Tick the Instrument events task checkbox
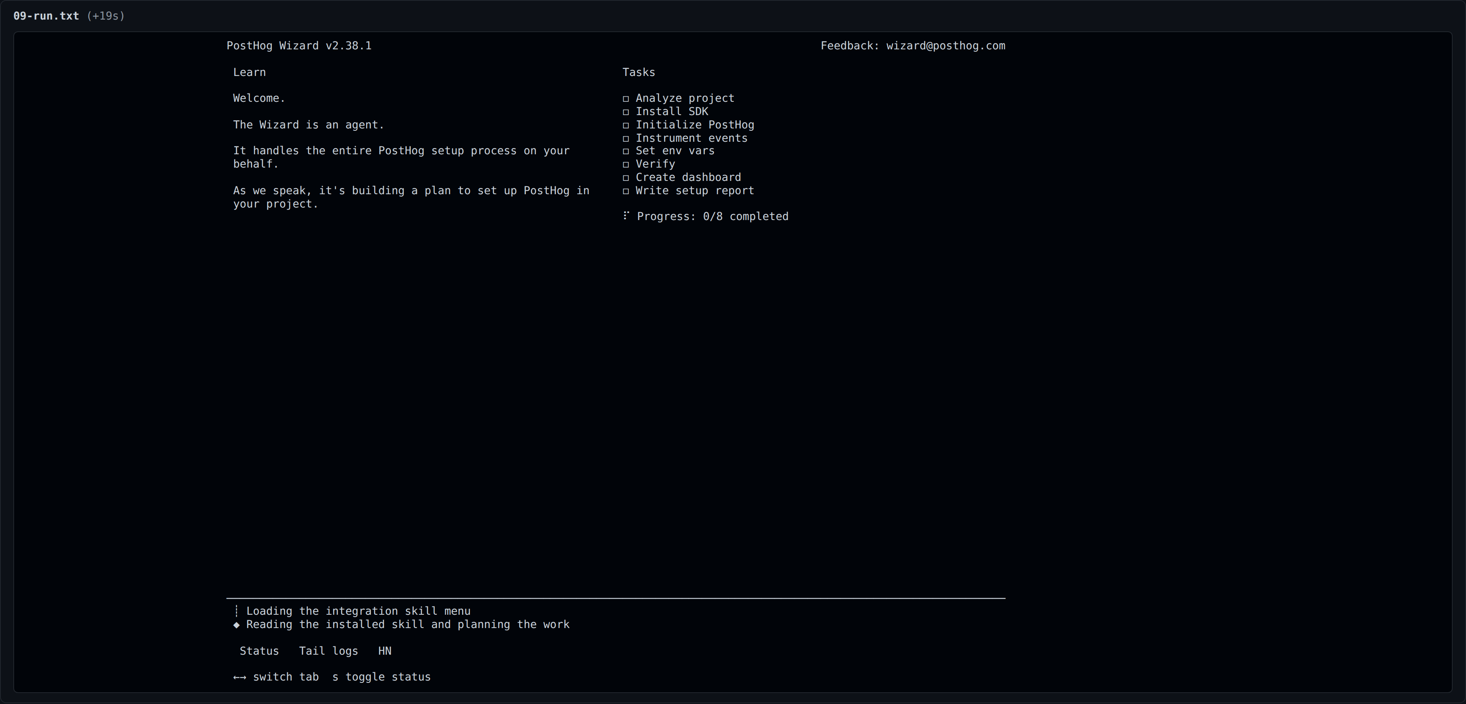This screenshot has width=1466, height=704. click(x=625, y=138)
